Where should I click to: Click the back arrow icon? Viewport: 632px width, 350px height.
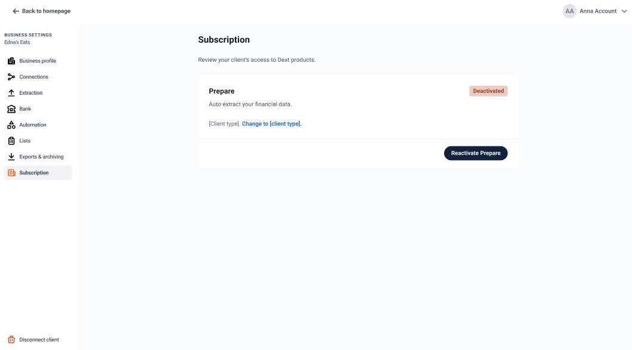tap(16, 11)
